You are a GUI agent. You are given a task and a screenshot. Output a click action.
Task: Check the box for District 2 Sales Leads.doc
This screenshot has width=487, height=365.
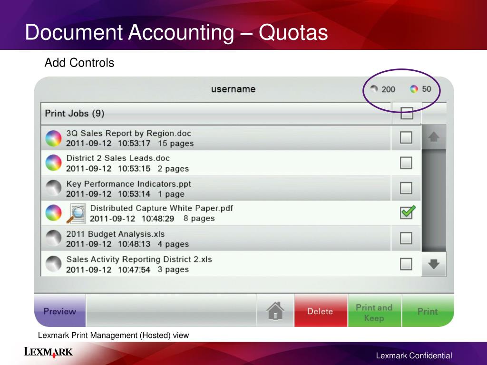click(x=406, y=163)
